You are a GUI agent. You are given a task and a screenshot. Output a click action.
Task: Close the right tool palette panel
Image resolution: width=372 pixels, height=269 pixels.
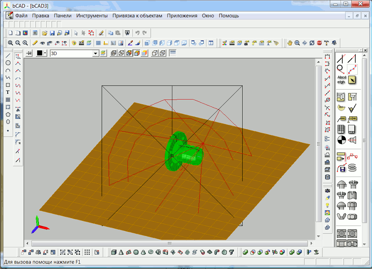365,50
